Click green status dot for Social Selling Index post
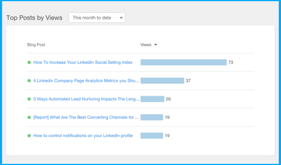 coord(29,62)
